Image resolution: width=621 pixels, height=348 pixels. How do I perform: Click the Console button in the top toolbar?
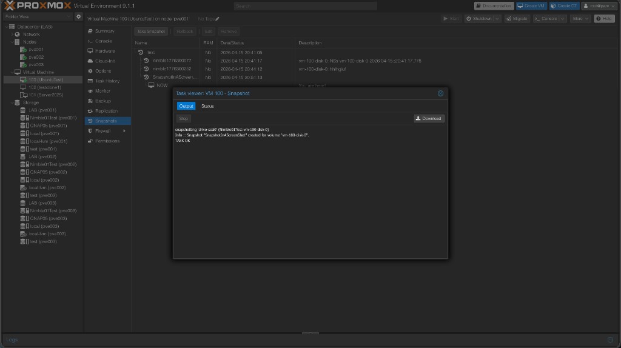click(x=546, y=19)
